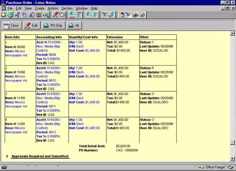The width and height of the screenshot is (236, 171).
Task: Click the Period: 9810 value
Action: click(52, 80)
